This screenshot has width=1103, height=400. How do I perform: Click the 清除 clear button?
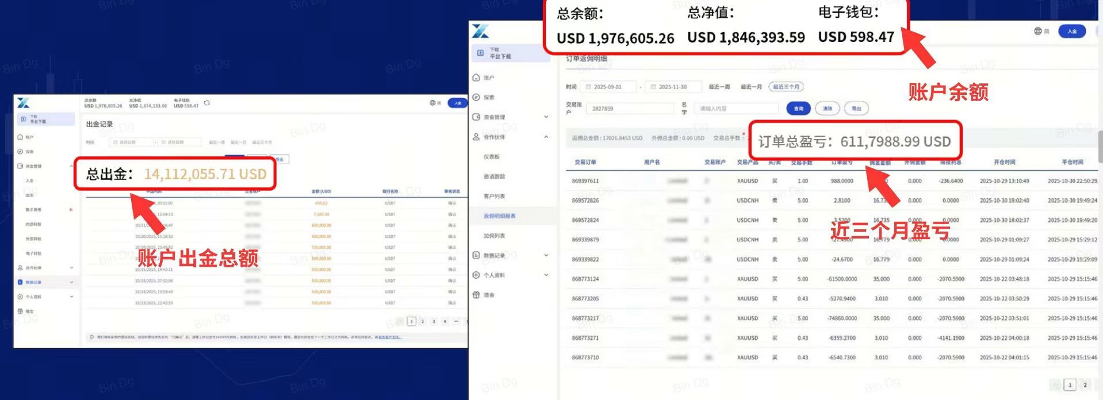pos(828,109)
